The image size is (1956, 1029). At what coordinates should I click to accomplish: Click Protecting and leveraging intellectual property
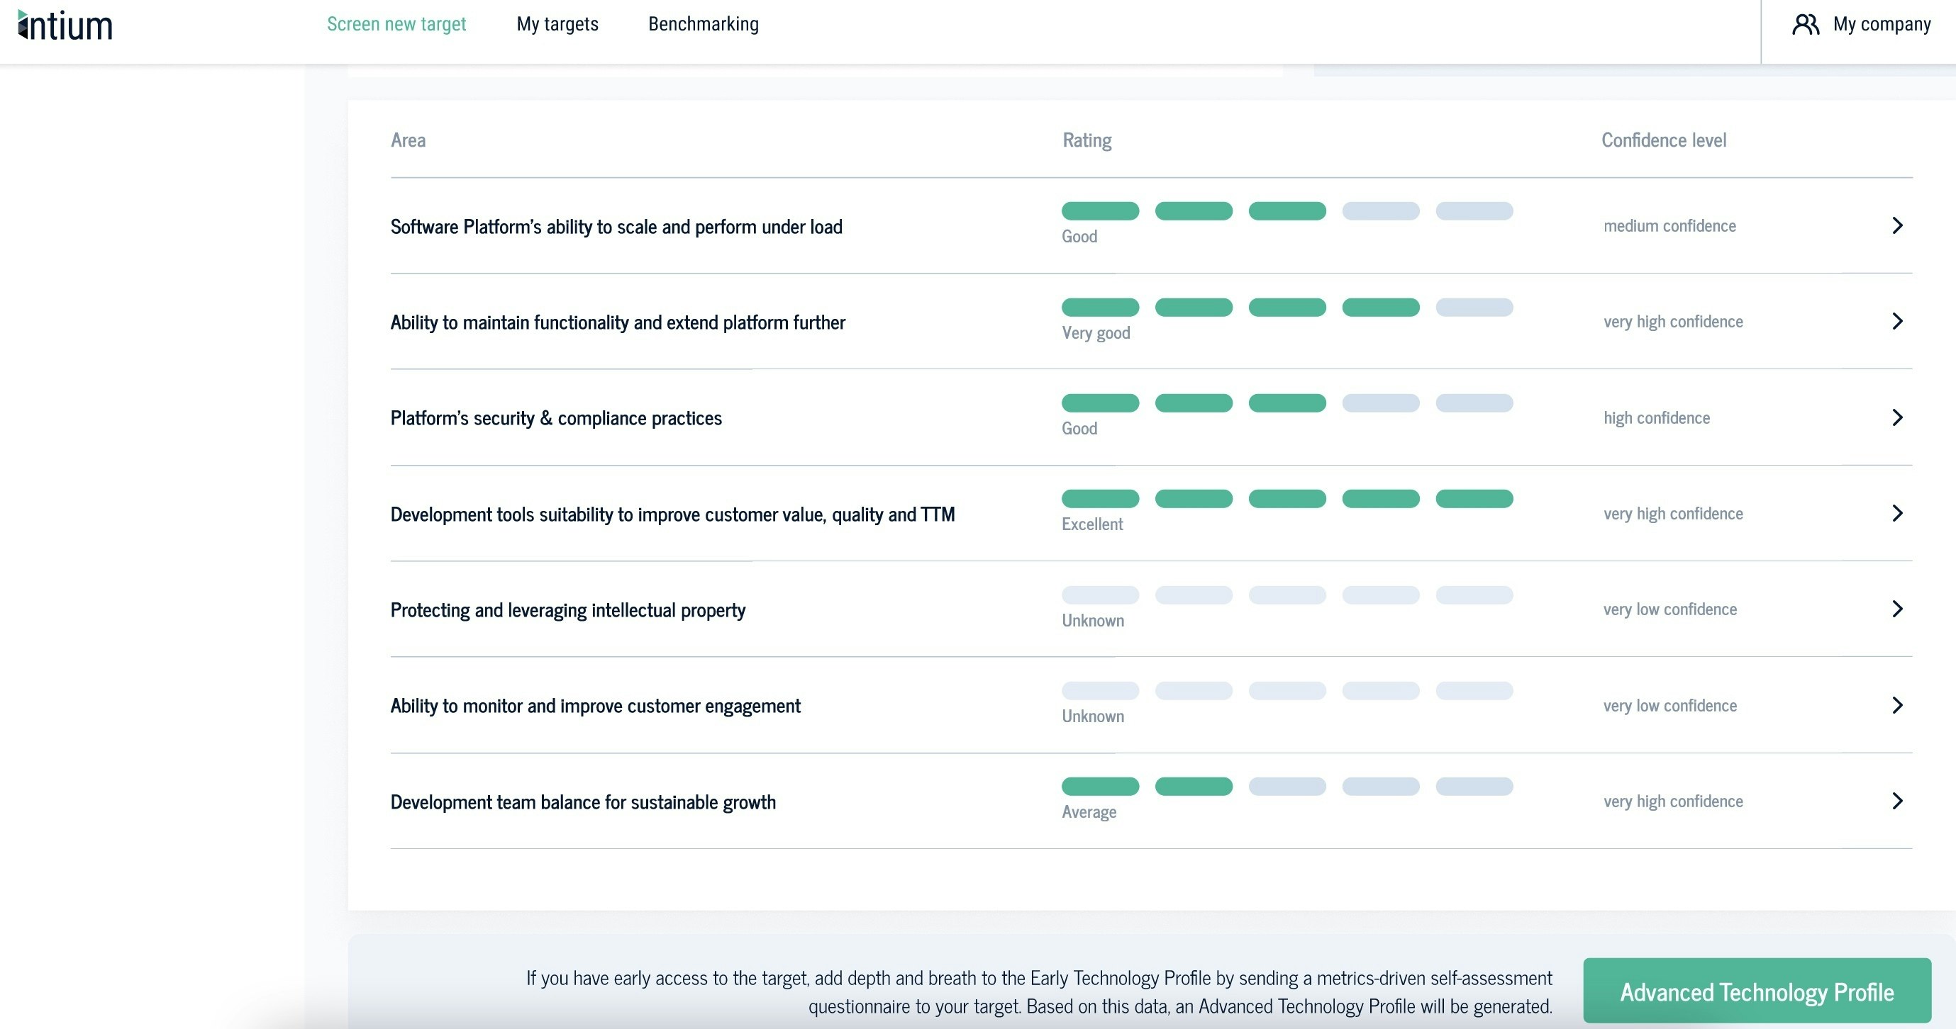(x=567, y=610)
